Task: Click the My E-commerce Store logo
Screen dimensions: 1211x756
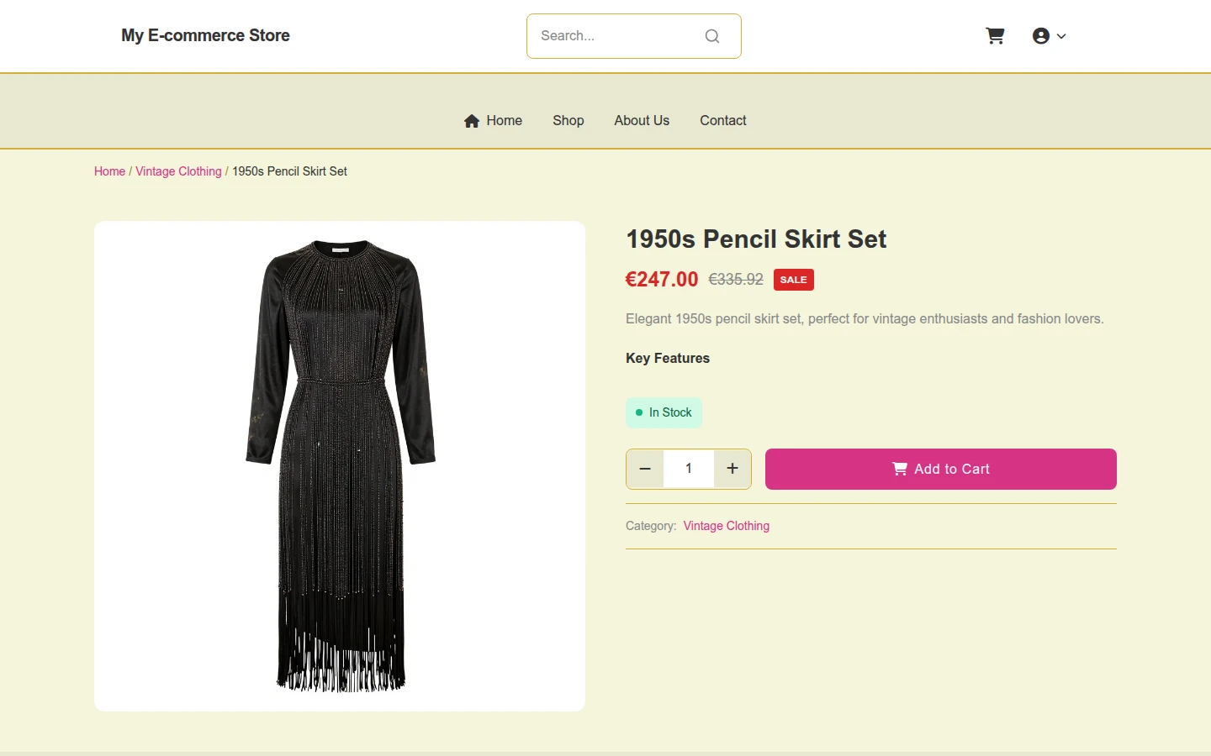Action: click(205, 35)
